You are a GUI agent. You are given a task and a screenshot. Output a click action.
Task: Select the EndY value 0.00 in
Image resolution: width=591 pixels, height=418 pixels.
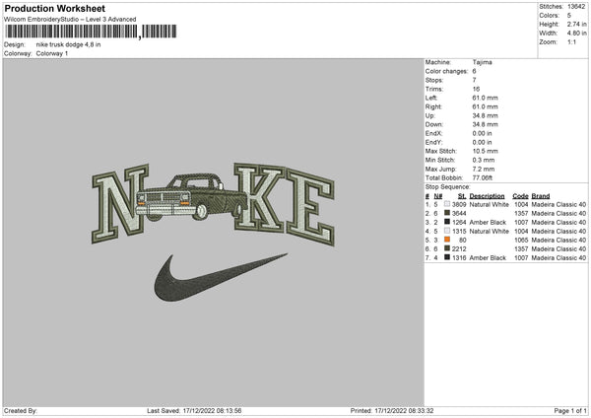pos(482,143)
